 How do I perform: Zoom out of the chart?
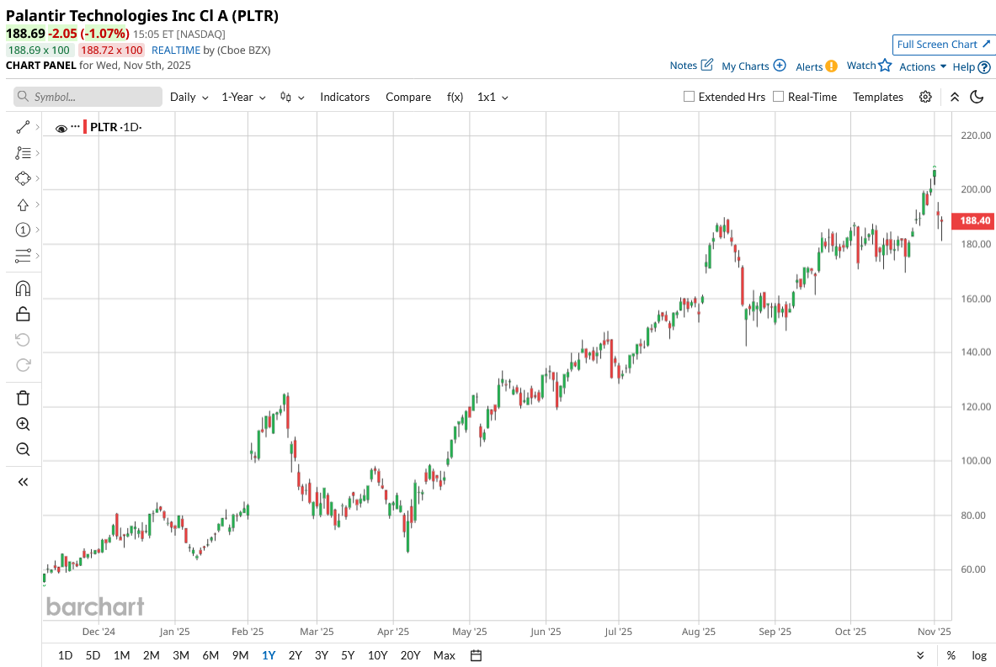coord(23,449)
